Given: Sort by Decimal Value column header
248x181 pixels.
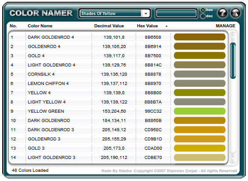Looking at the screenshot, I should tap(109, 26).
